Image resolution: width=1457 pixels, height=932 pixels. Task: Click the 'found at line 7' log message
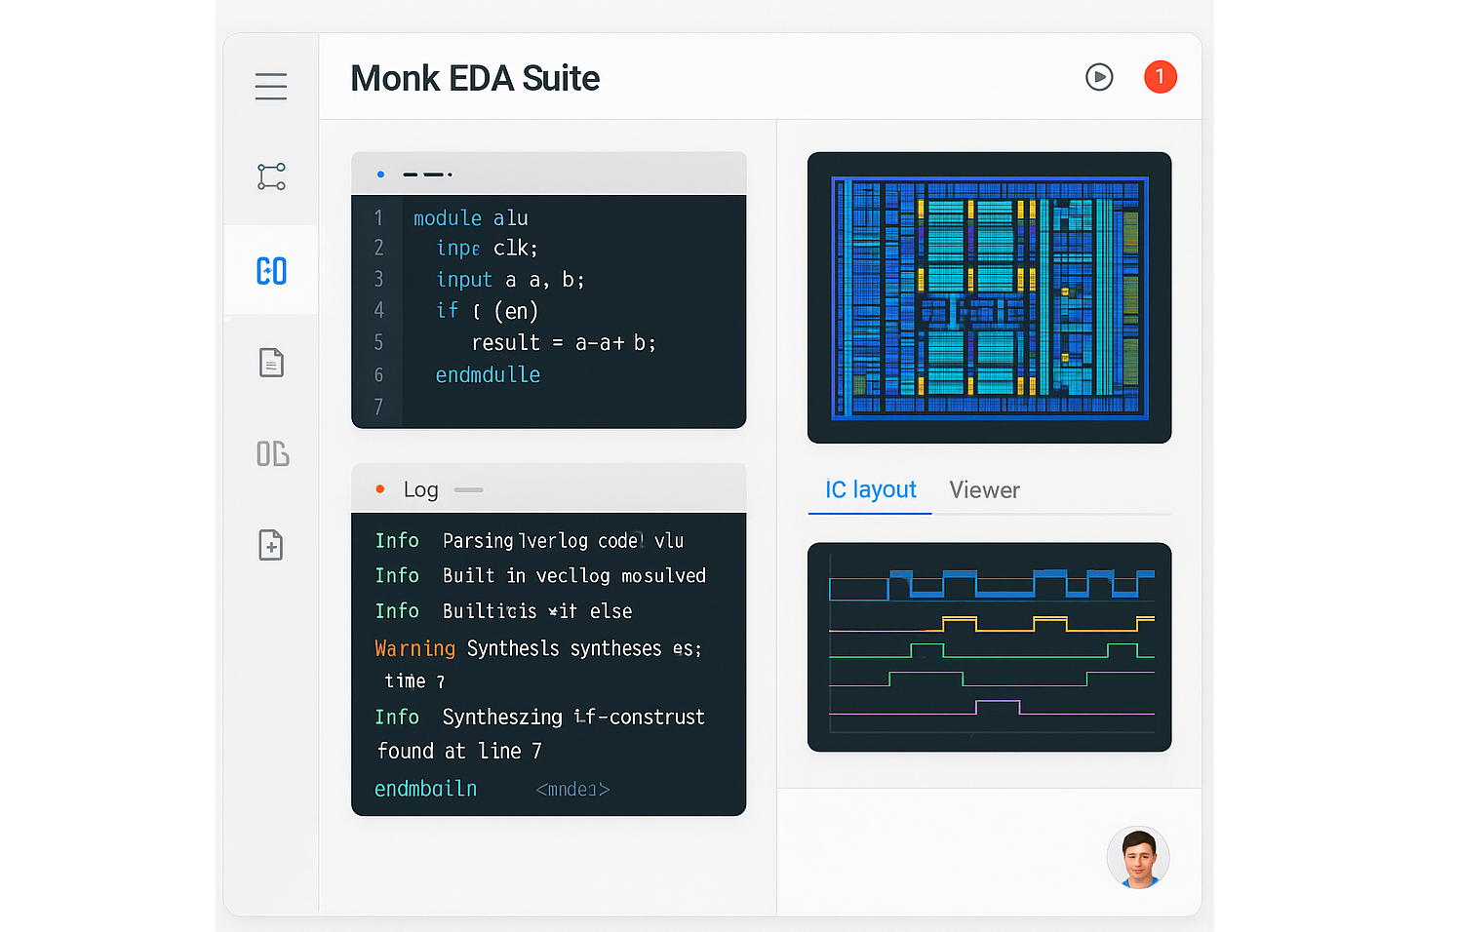[459, 751]
